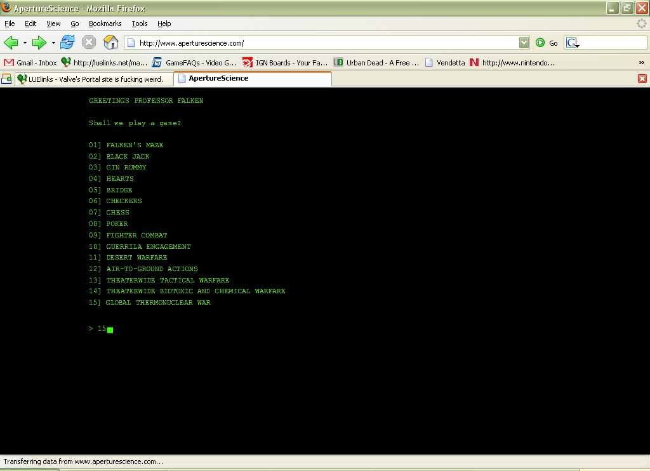
Task: Click the 'GREETINGS PROFESSOR FALKEN' line
Action: 146,101
